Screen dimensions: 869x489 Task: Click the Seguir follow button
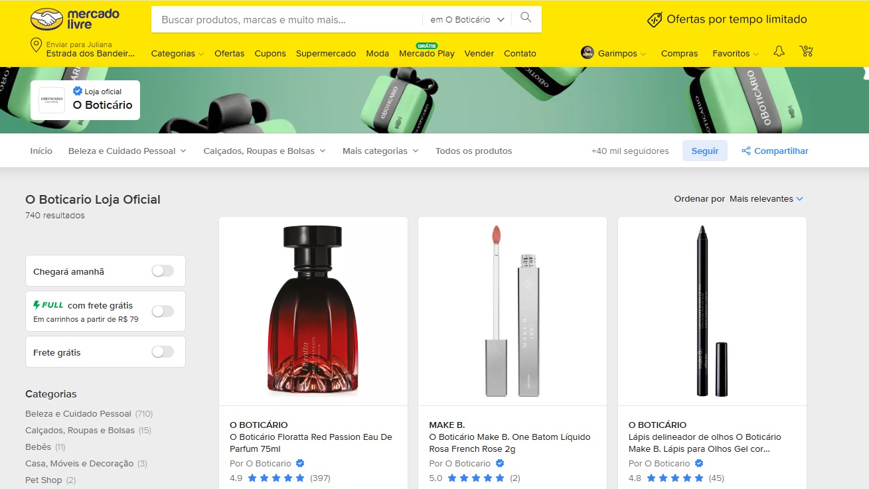point(705,151)
